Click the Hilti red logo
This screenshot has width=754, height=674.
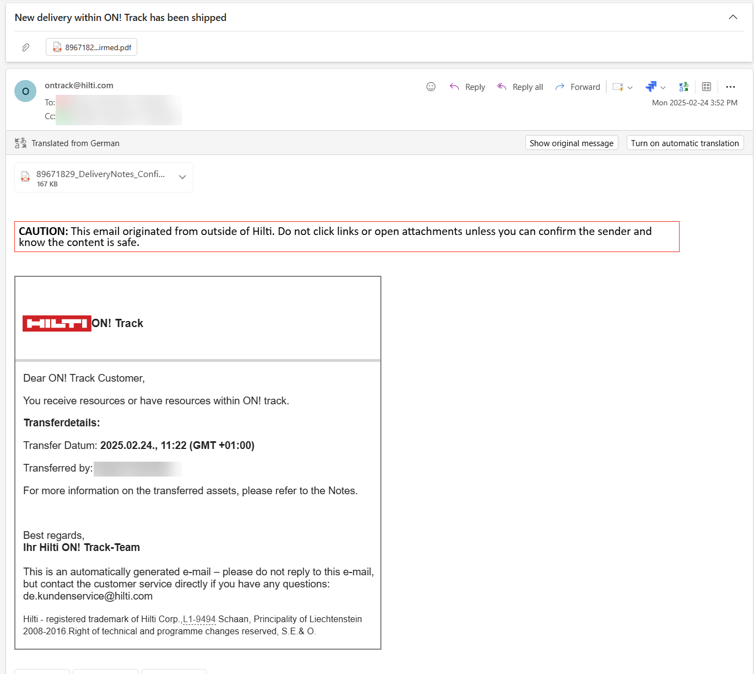click(x=57, y=323)
